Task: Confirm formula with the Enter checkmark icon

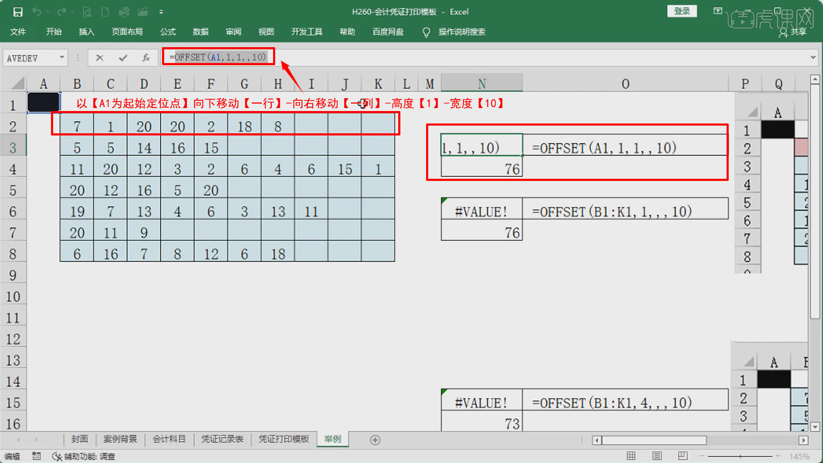Action: click(x=123, y=57)
